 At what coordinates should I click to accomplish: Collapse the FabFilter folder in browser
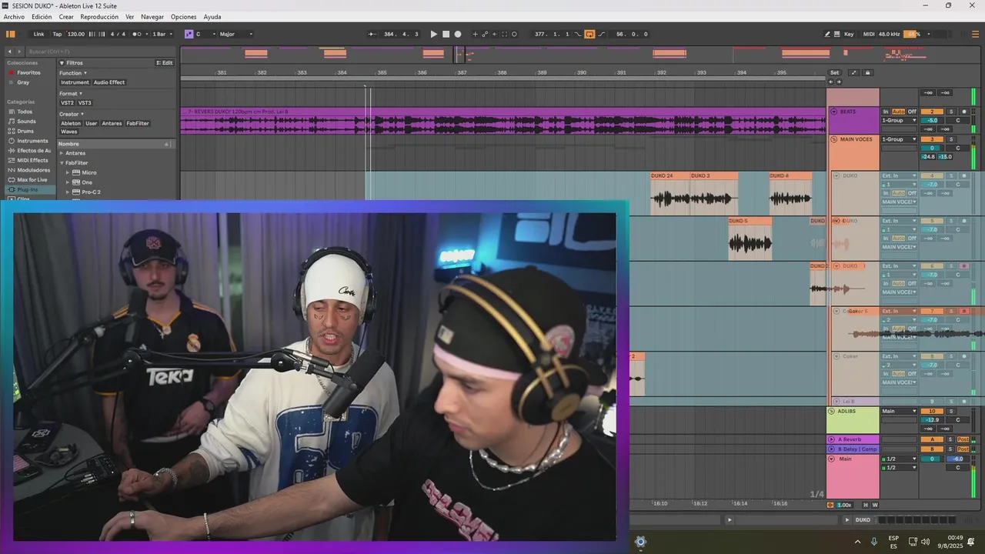click(x=62, y=163)
